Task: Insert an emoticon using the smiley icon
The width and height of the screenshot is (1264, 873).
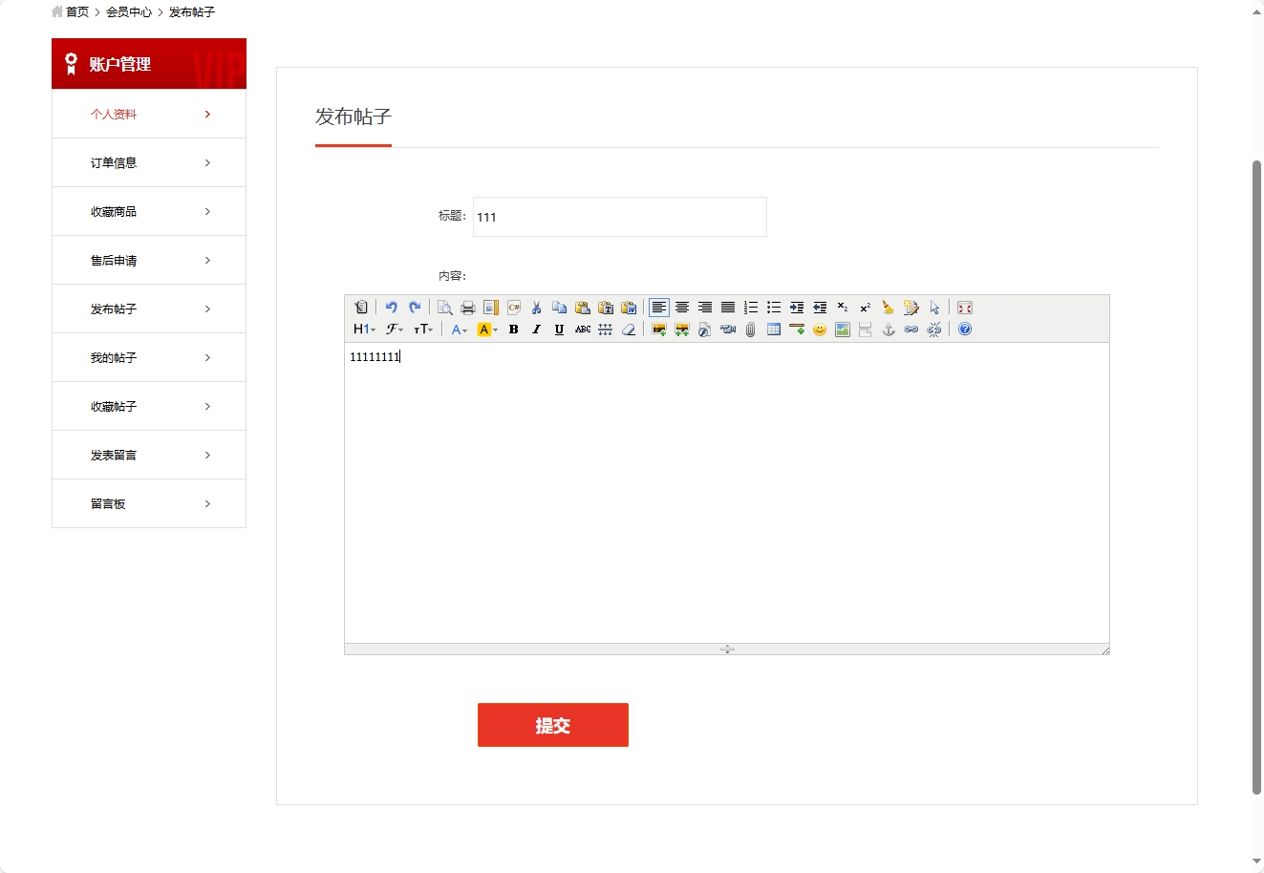Action: click(819, 330)
